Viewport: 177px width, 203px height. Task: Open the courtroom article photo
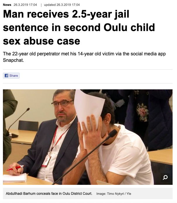point(88,137)
